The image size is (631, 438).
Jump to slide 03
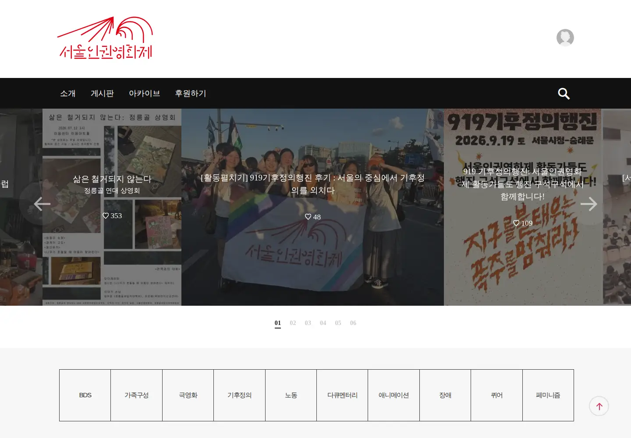tap(308, 323)
